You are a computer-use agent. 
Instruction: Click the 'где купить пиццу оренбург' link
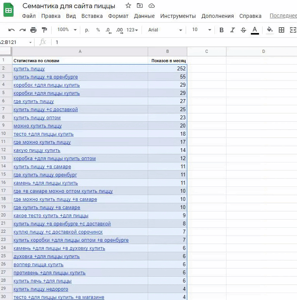[45, 175]
